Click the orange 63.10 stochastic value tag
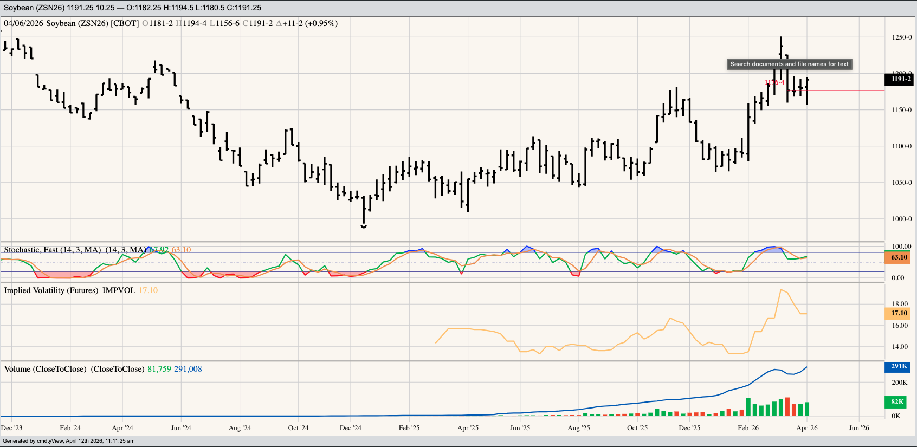Image resolution: width=917 pixels, height=447 pixels. 899,257
